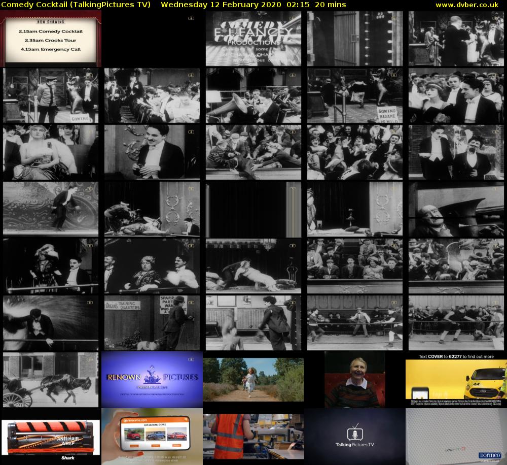Open the tuba player orchestra thumbnail

[253, 95]
